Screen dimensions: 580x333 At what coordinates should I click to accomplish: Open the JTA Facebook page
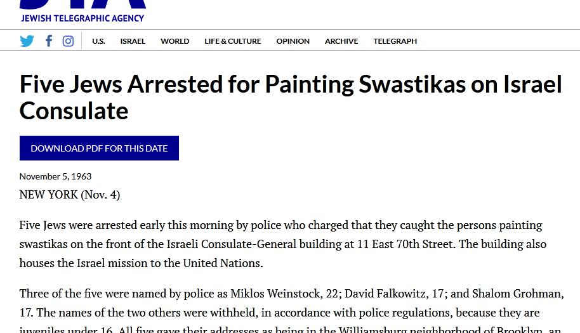tap(49, 41)
